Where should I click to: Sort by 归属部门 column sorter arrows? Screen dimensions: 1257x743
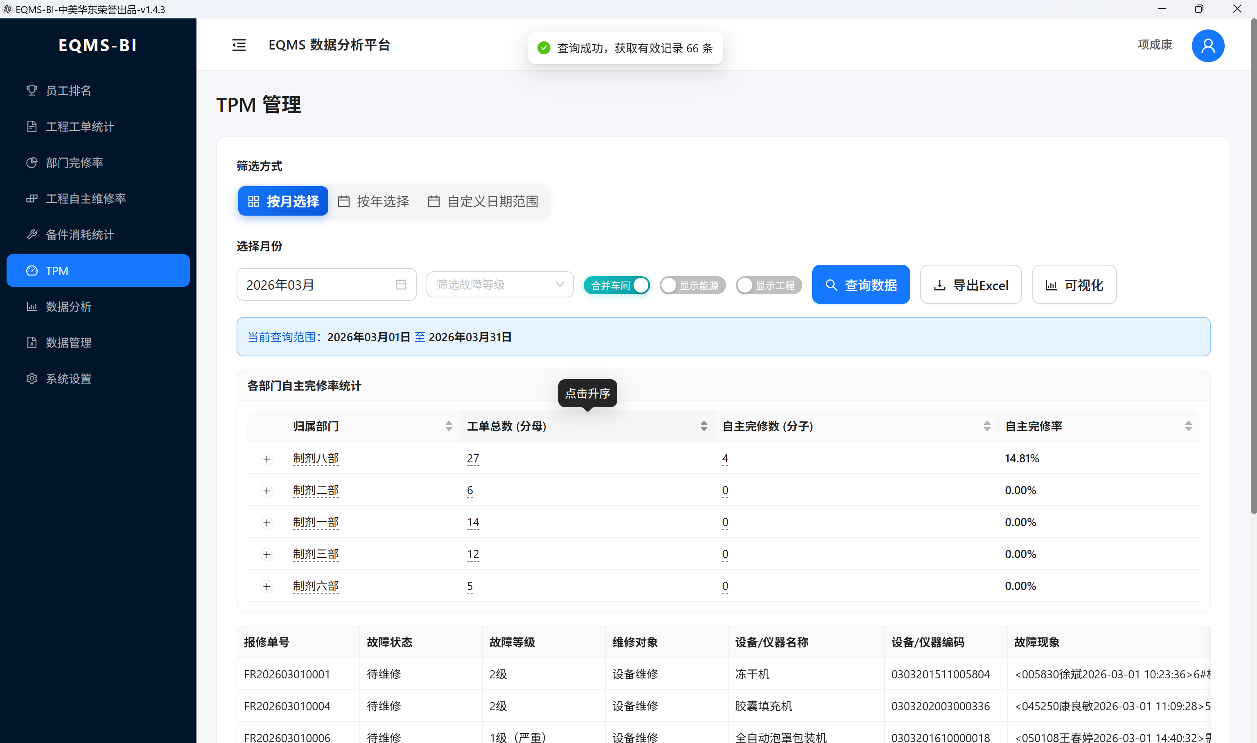449,426
